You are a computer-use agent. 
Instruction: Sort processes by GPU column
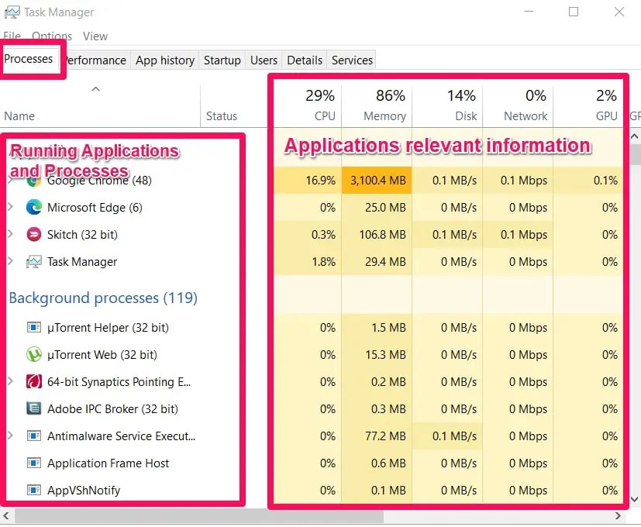588,106
